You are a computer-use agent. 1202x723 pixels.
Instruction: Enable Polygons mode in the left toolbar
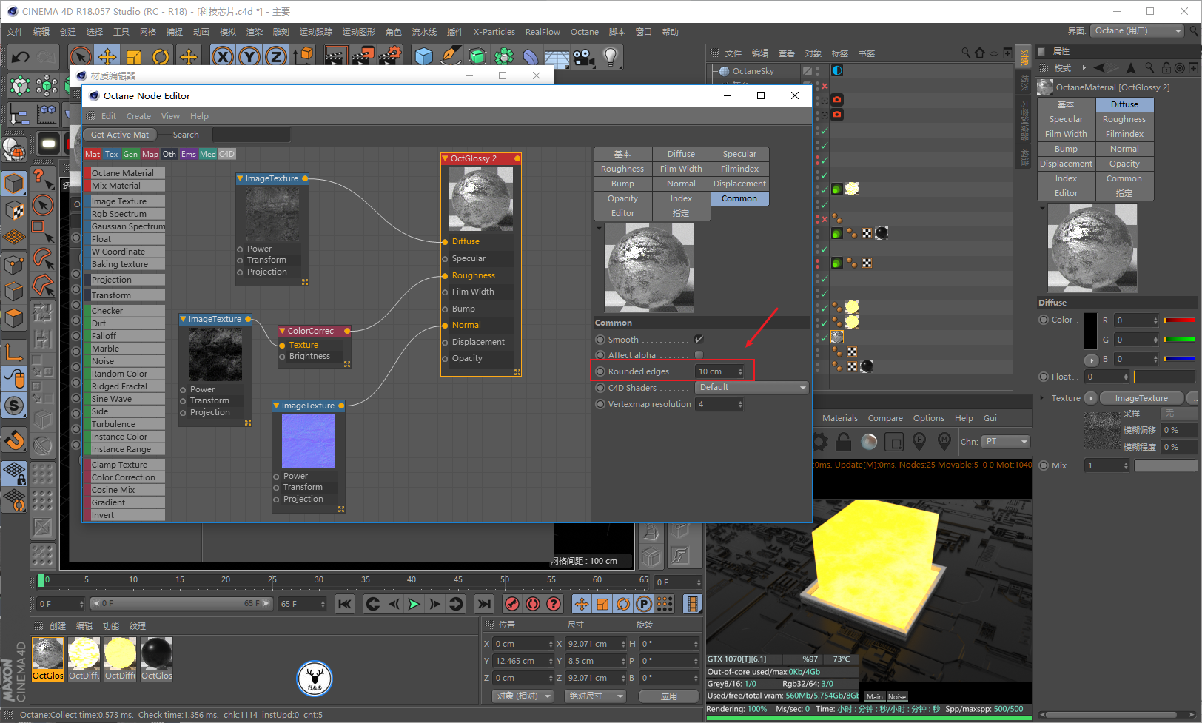[x=15, y=317]
